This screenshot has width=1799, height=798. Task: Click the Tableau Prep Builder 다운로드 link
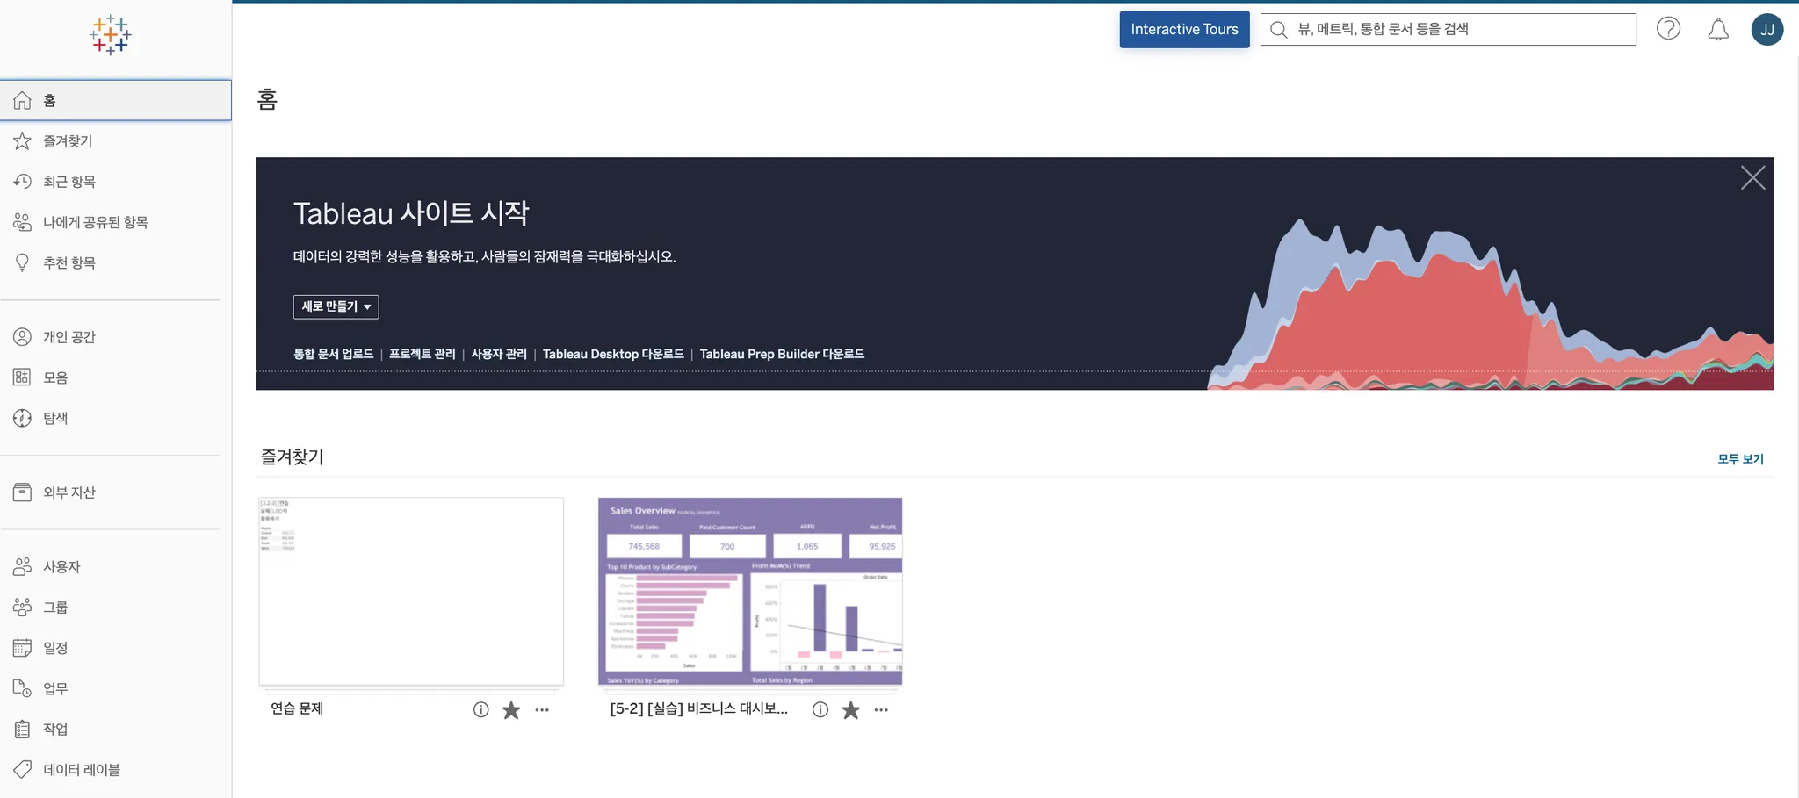pos(782,354)
